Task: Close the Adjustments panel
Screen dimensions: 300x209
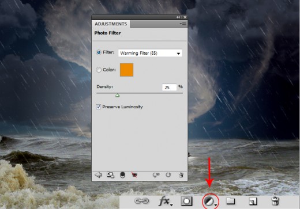Action: point(185,17)
